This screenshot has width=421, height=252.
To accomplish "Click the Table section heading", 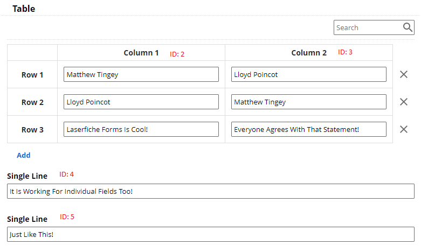I will click(x=24, y=9).
